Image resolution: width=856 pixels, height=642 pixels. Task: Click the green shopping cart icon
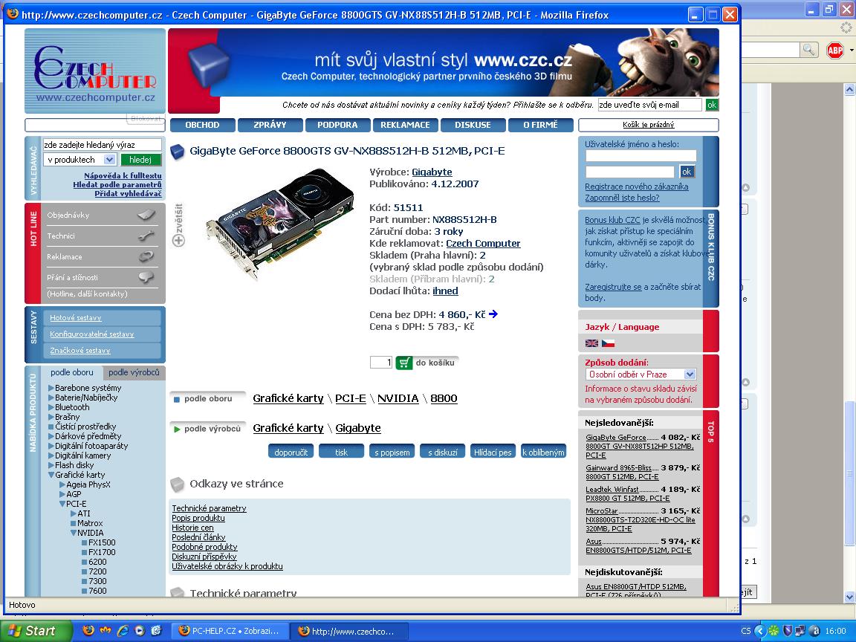[x=404, y=363]
